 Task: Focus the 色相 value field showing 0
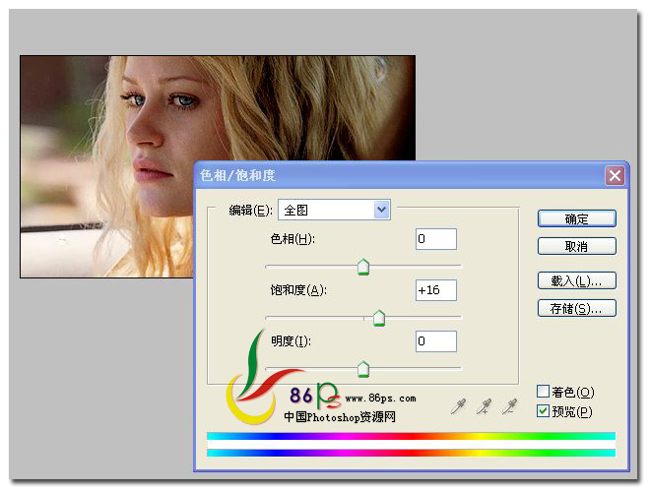coord(435,239)
